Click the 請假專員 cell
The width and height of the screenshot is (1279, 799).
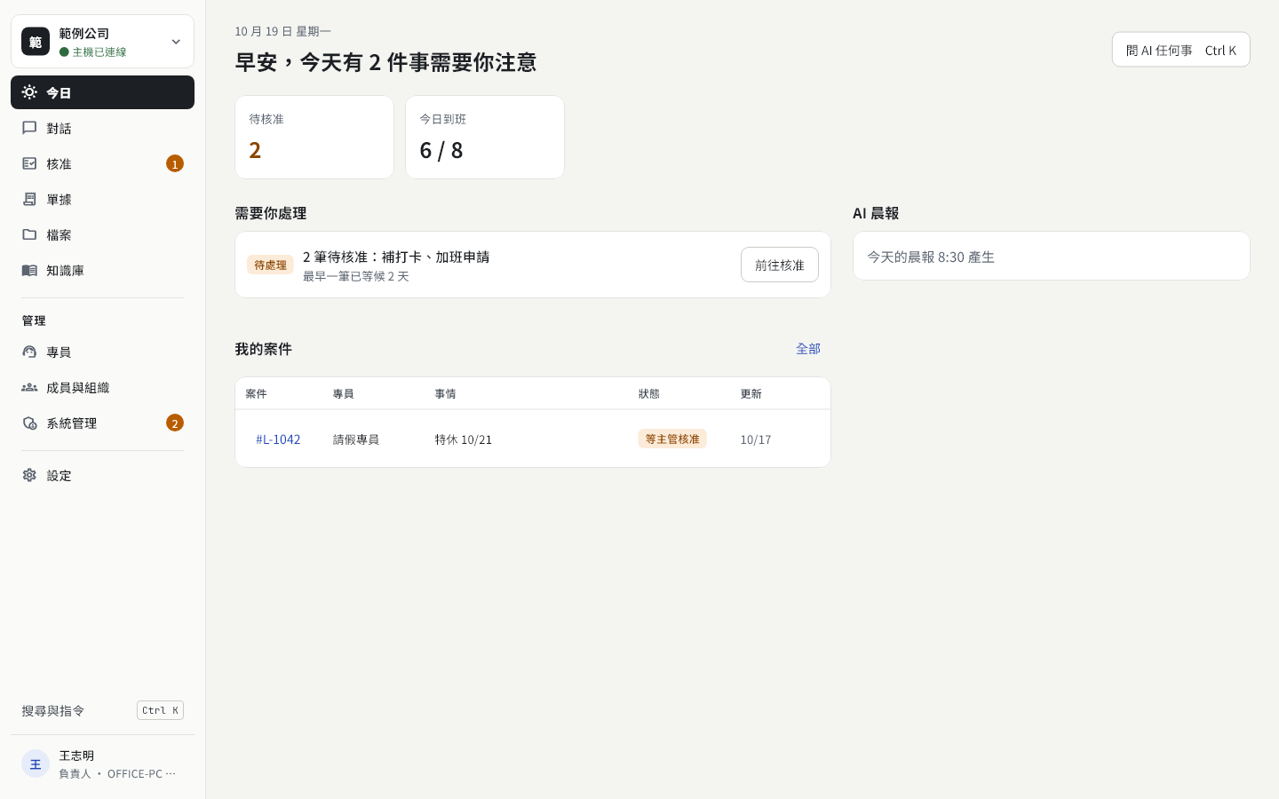(356, 439)
